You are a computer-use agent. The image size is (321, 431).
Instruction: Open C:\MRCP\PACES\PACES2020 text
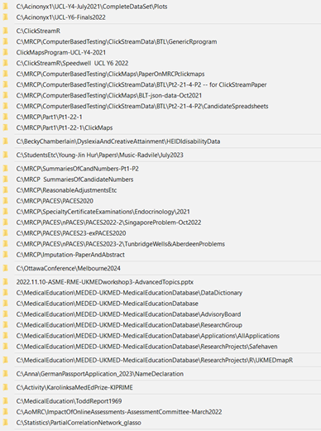[55, 201]
